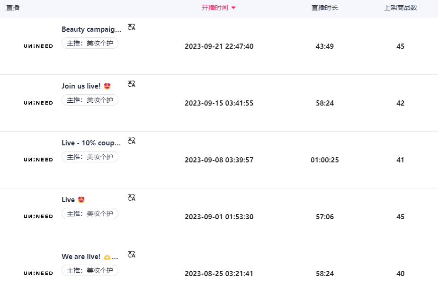Open UNNEED thumbnail of 2023-09-15 stream
This screenshot has width=438, height=294.
[38, 103]
